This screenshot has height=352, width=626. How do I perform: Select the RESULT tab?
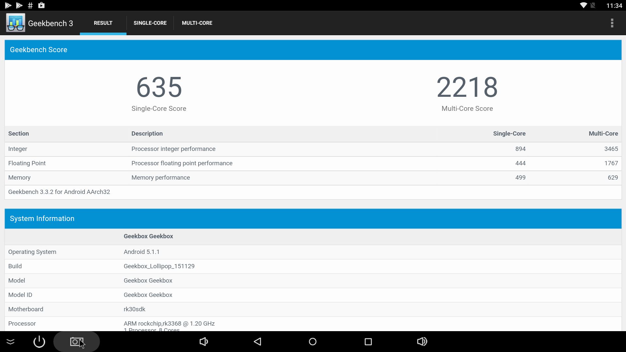pos(103,23)
